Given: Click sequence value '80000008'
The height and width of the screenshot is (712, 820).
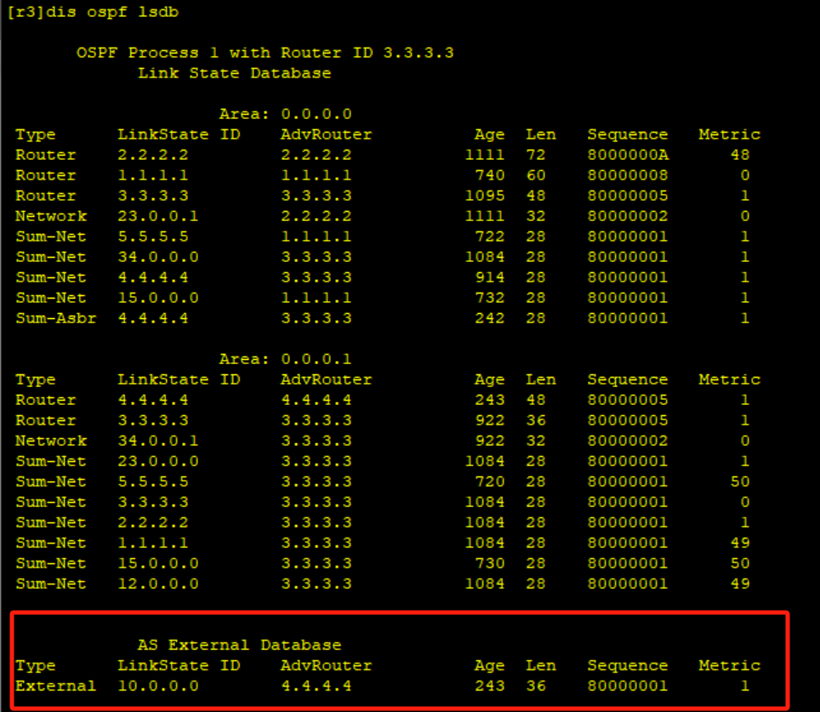Looking at the screenshot, I should tap(628, 175).
